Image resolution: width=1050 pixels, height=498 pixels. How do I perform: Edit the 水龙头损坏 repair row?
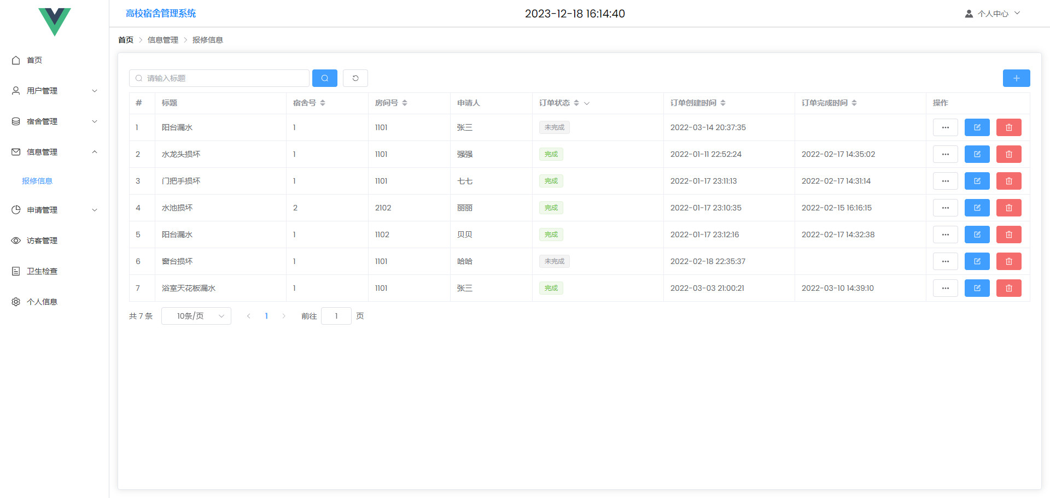point(977,154)
